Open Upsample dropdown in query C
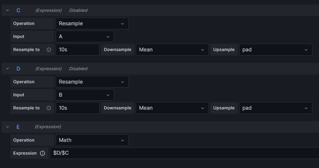 point(276,50)
